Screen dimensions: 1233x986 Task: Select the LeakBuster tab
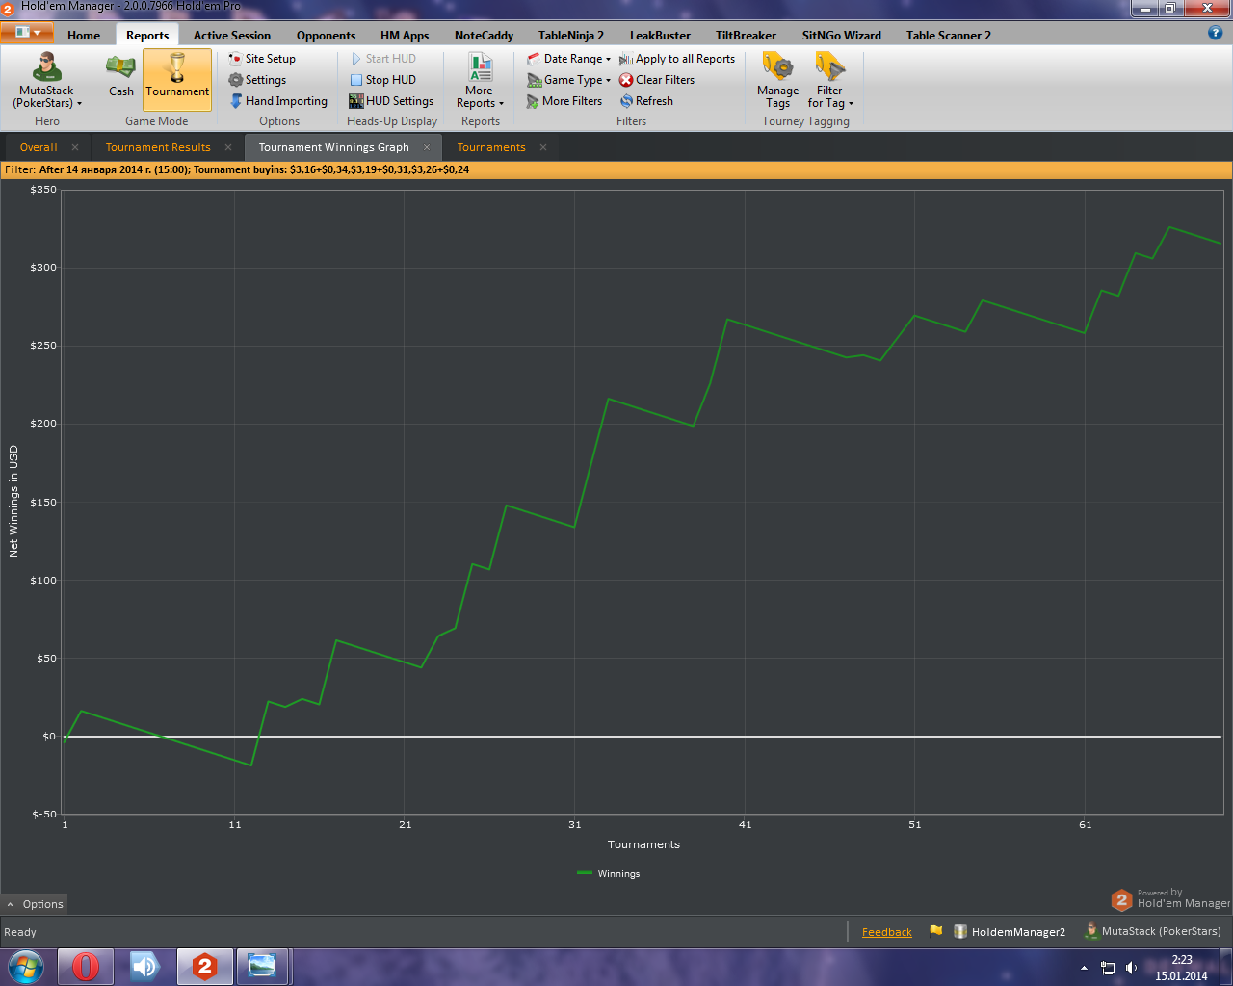pos(660,36)
